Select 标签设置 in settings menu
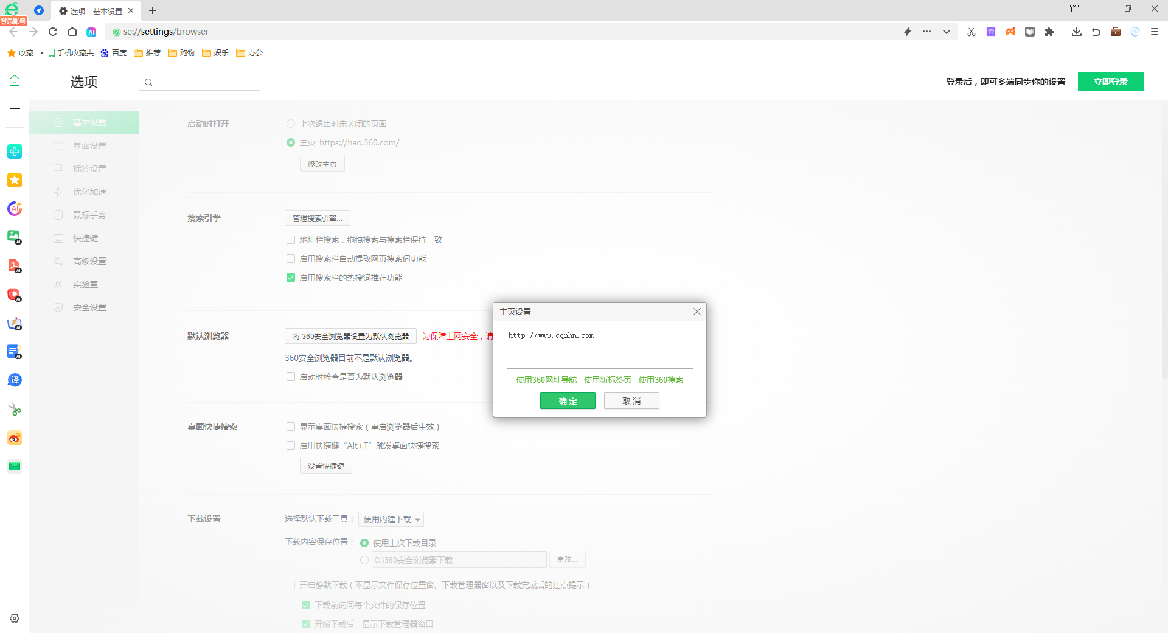 84,169
